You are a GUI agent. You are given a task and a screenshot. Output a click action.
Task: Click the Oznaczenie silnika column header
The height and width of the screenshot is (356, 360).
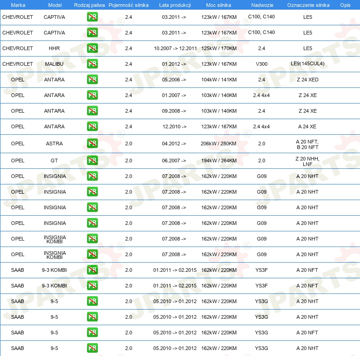tap(308, 5)
